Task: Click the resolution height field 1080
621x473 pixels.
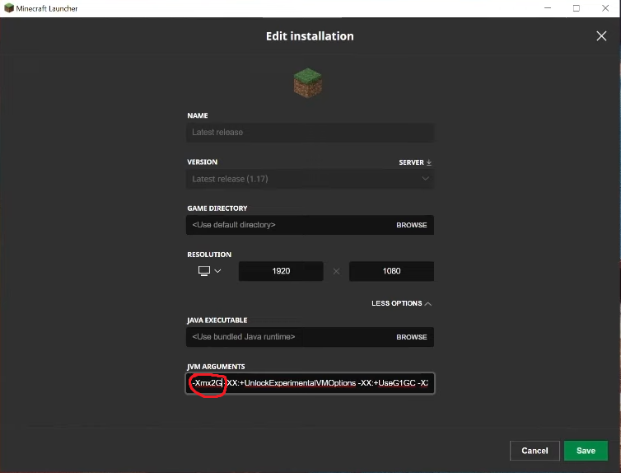Action: click(x=391, y=271)
